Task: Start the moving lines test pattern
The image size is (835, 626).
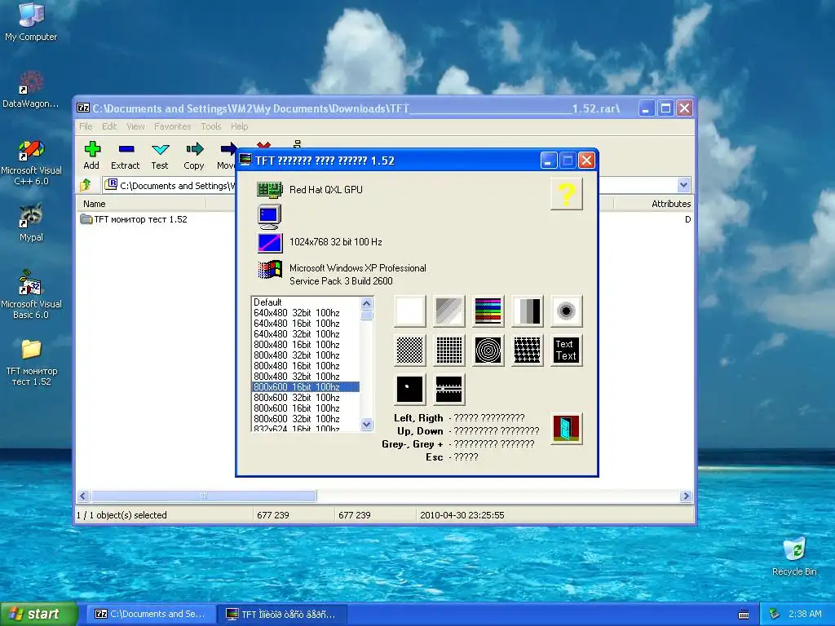Action: click(x=449, y=389)
